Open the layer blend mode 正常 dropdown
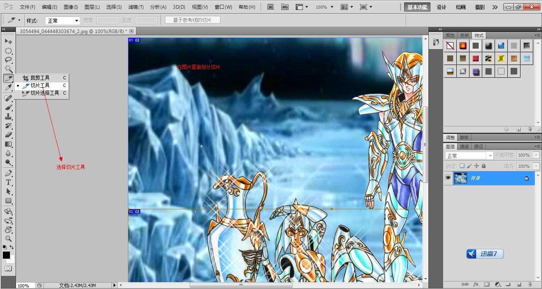This screenshot has height=289, width=542. tap(469, 155)
